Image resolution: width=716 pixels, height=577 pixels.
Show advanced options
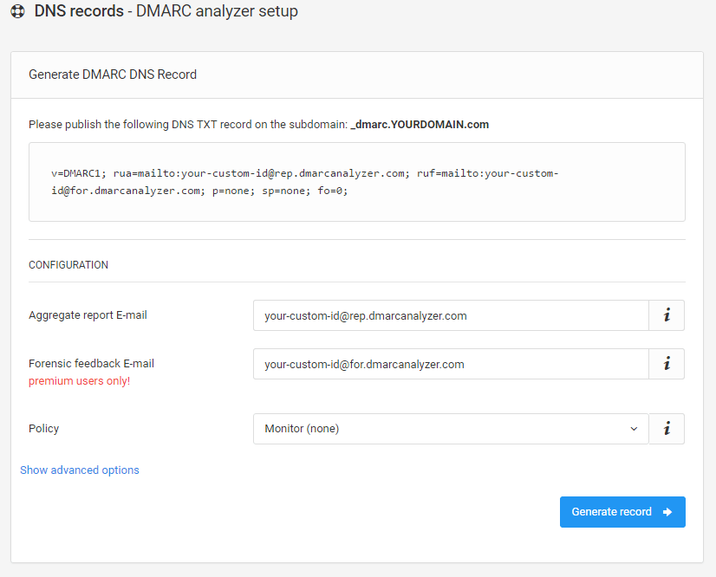click(80, 470)
